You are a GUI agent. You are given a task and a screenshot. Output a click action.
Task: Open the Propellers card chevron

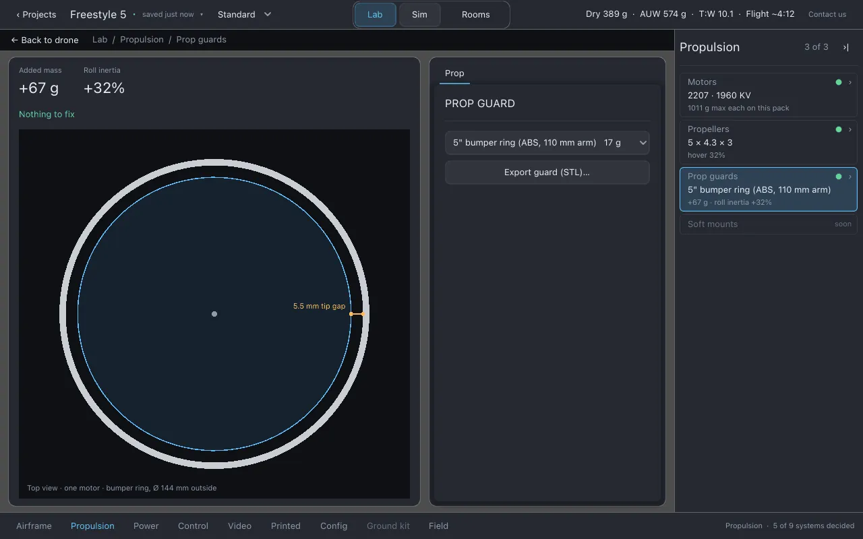click(850, 129)
